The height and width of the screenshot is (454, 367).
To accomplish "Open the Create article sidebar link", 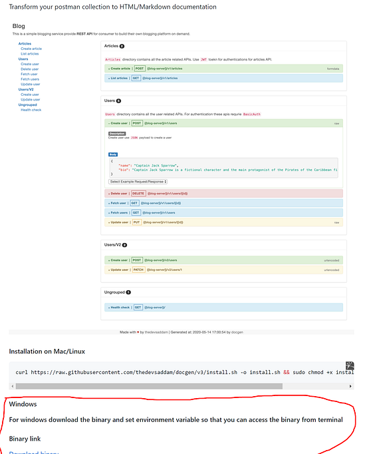I will pos(31,49).
